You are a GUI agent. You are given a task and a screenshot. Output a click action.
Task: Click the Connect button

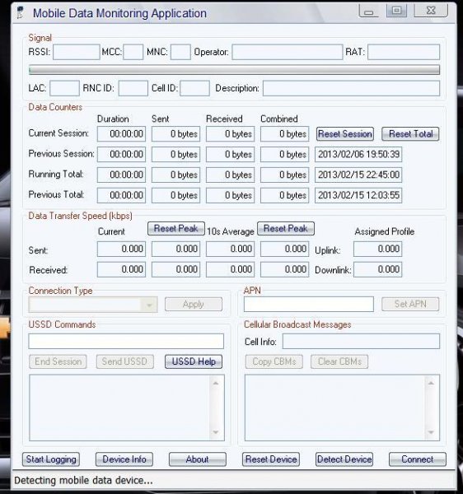pyautogui.click(x=418, y=459)
